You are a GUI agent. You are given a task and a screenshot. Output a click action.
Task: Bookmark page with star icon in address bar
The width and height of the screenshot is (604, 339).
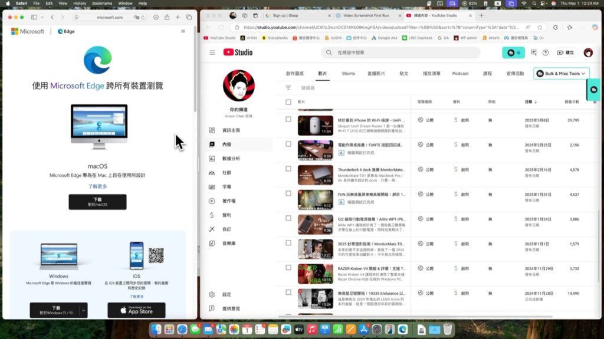click(x=540, y=27)
